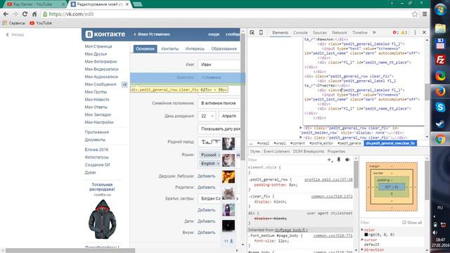Open FileZilla from the taskbar
The image size is (450, 253).
click(x=440, y=60)
